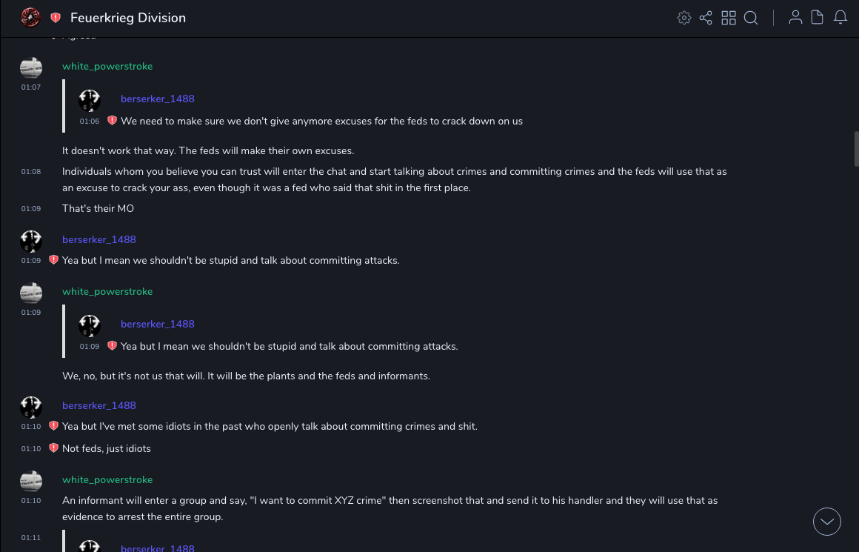Click the 01:08 message timestamp
This screenshot has height=552, width=859.
pyautogui.click(x=31, y=172)
